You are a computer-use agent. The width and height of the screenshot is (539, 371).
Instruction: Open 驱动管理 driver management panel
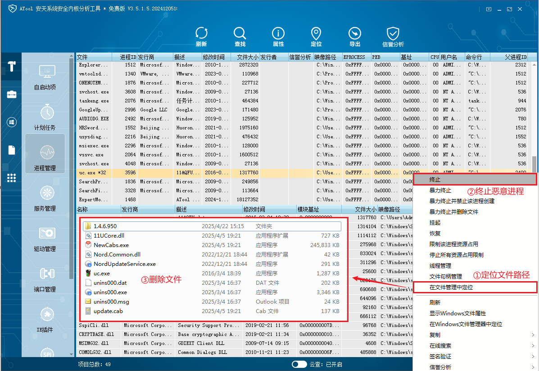point(45,239)
